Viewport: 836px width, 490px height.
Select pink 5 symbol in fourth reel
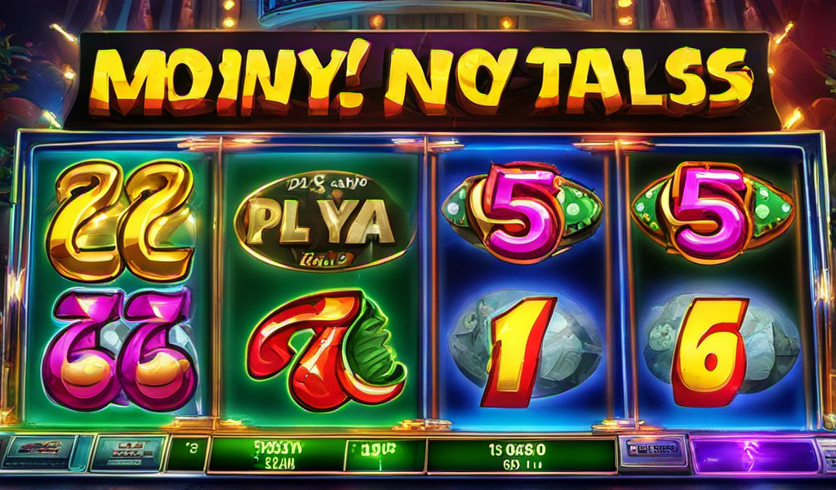point(712,212)
